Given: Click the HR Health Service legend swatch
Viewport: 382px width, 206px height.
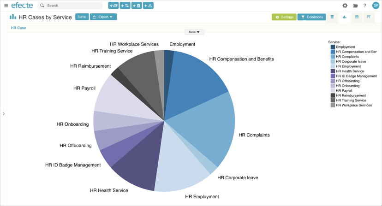Looking at the screenshot, I should [x=333, y=71].
